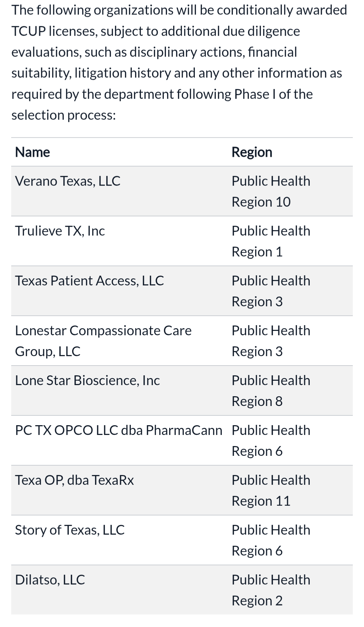364x627 pixels.
Task: Click PC TX OPCO LLC dba PharmaCann
Action: click(119, 431)
